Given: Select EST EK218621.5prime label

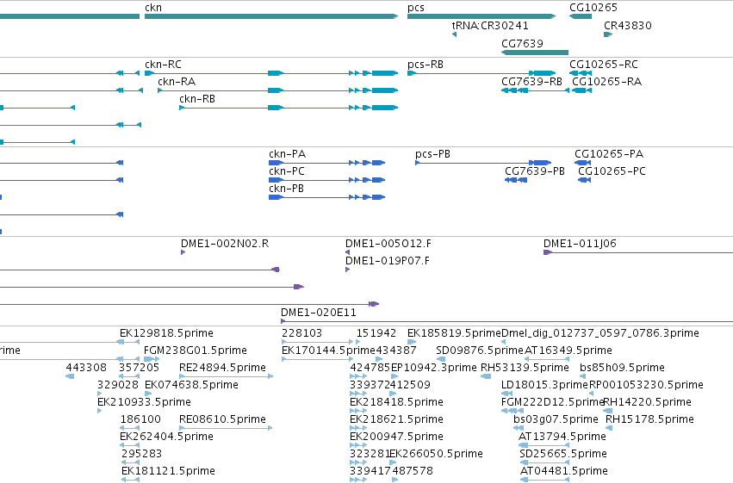Looking at the screenshot, I should (396, 420).
